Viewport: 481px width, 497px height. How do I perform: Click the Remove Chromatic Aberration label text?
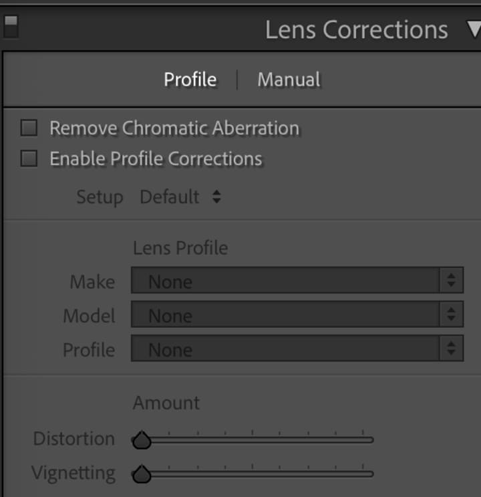[174, 128]
